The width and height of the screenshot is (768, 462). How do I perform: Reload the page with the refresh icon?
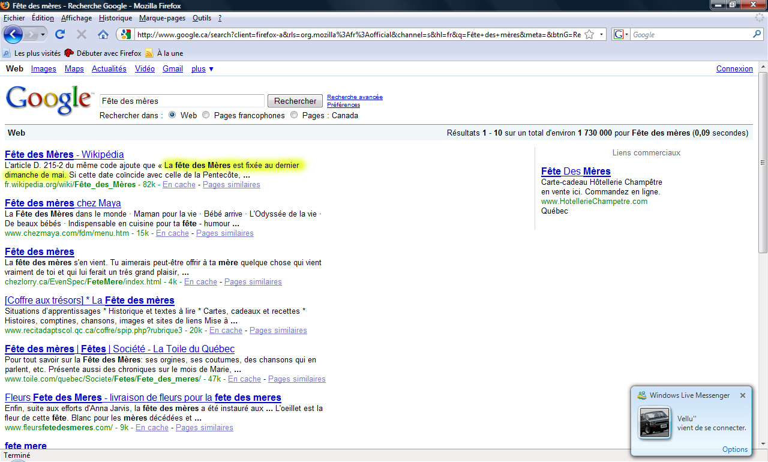pos(60,34)
